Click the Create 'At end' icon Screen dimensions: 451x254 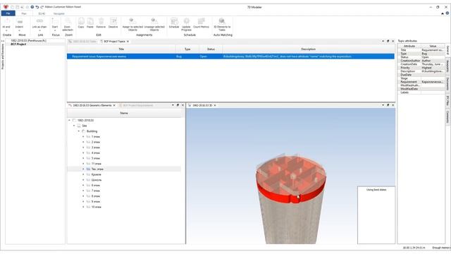(x=6, y=21)
